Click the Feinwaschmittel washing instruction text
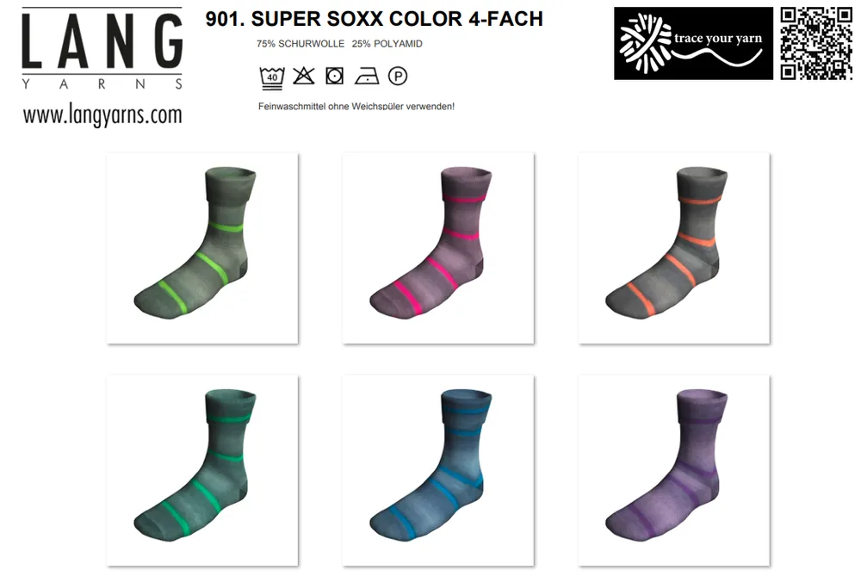This screenshot has width=861, height=576. click(x=356, y=107)
